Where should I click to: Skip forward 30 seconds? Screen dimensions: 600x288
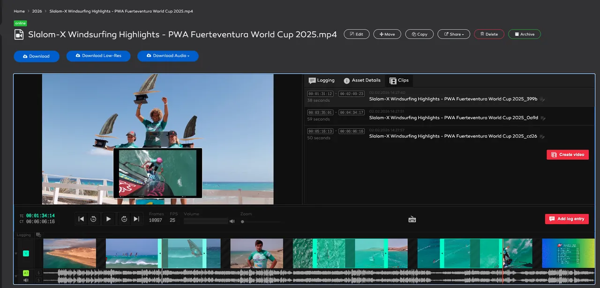[x=124, y=219]
